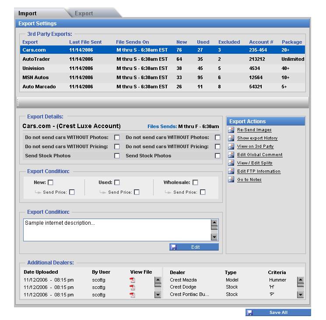Image resolution: width=326 pixels, height=320 pixels.
Task: Click up arrow of uploaded files list scrollbar
Action: click(158, 280)
